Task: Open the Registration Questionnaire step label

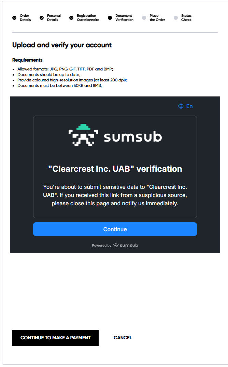Action: click(x=88, y=18)
